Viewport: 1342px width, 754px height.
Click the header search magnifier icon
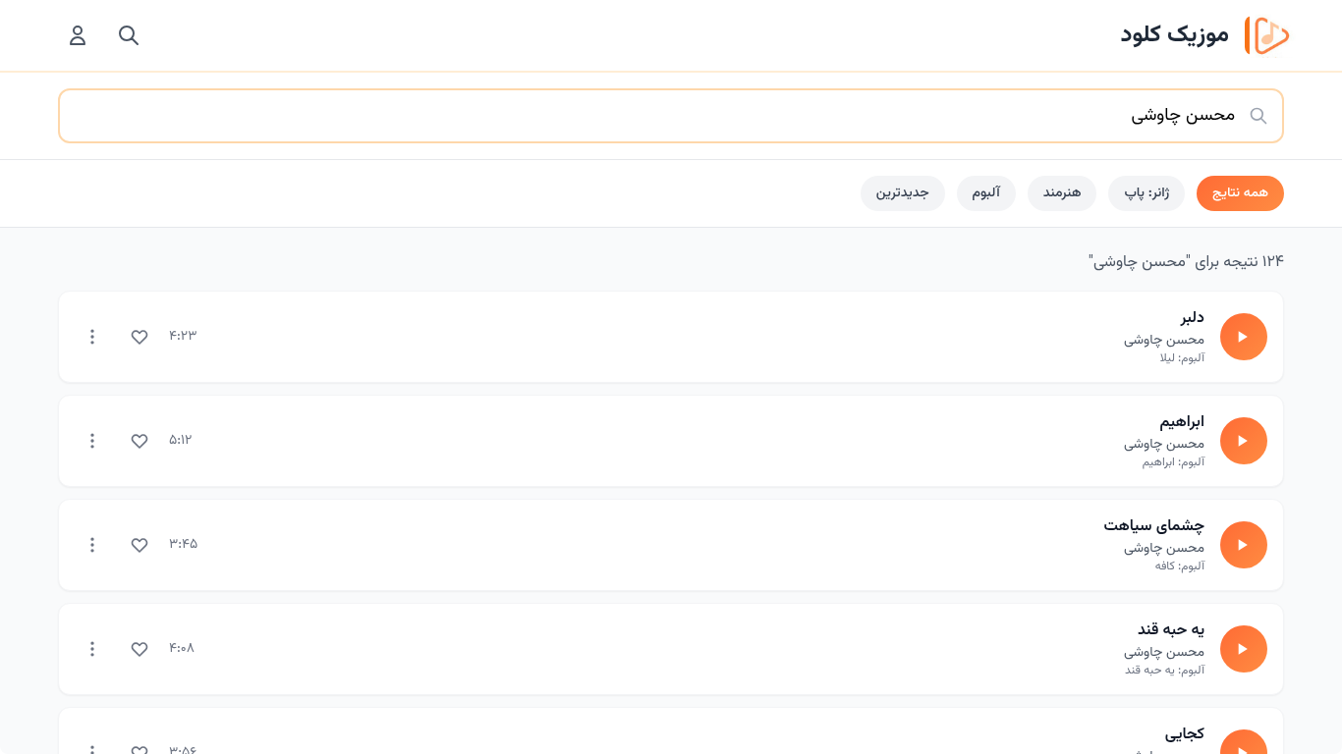tap(129, 35)
